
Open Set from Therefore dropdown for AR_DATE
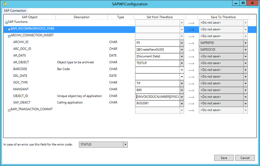click(182, 57)
